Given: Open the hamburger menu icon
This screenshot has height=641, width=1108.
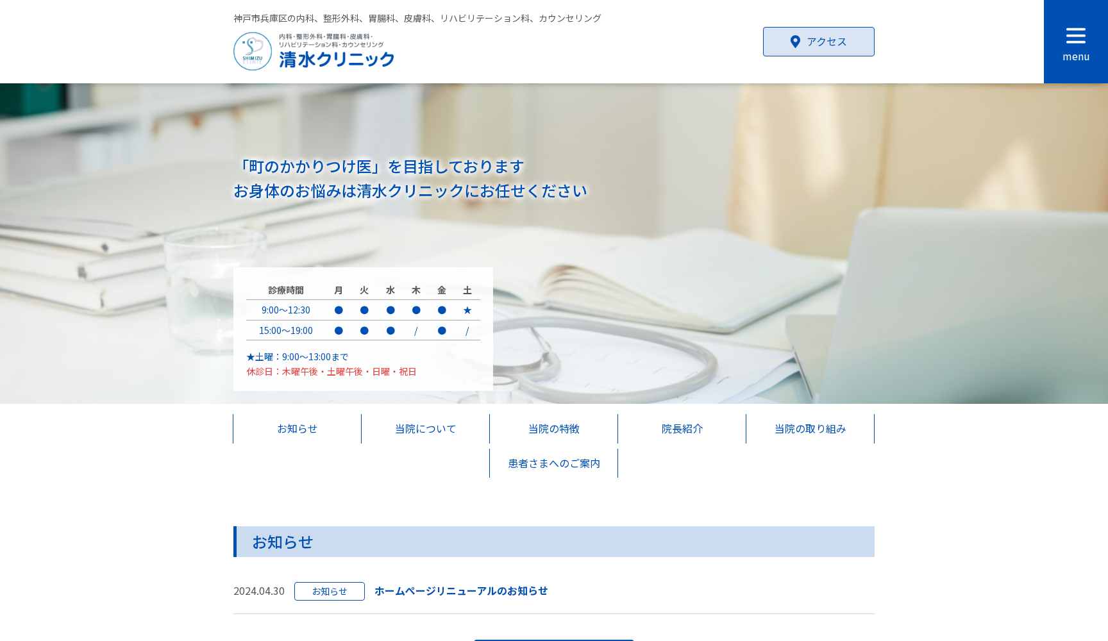Looking at the screenshot, I should [1075, 35].
